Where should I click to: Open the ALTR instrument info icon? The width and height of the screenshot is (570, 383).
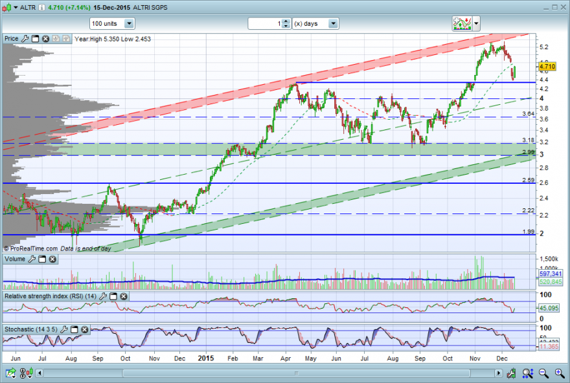42,8
